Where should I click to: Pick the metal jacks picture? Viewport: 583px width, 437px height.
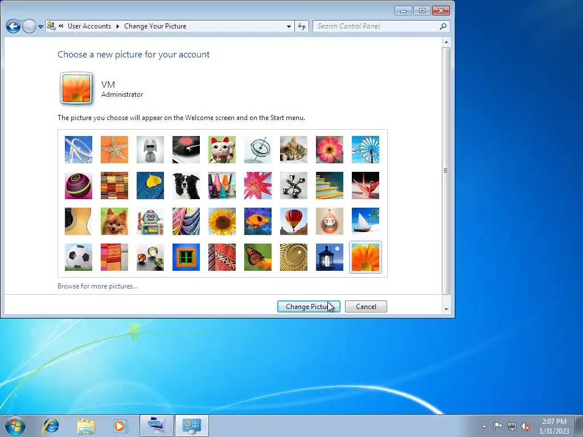(x=294, y=185)
